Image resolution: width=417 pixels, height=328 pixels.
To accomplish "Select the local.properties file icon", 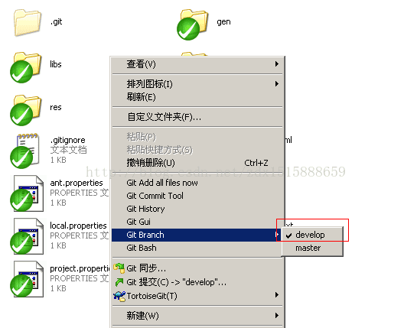I will pyautogui.click(x=27, y=236).
